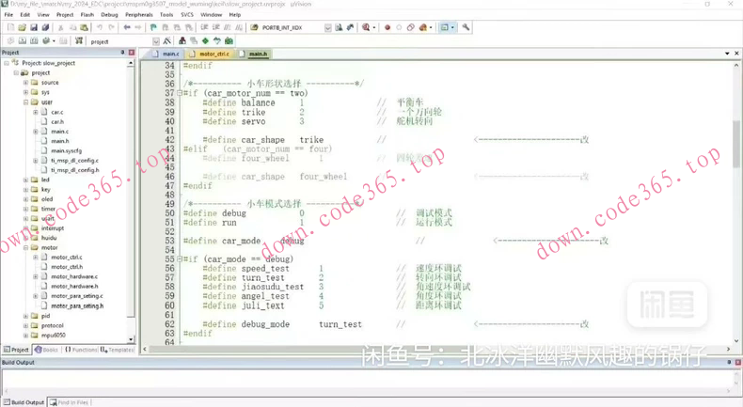The height and width of the screenshot is (407, 743).
Task: Close the Project panel
Action: tap(132, 52)
